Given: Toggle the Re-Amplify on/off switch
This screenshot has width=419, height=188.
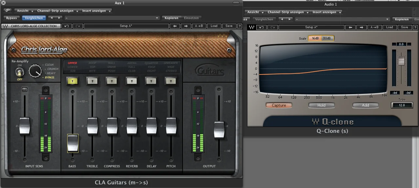Looking at the screenshot, I should 20,72.
